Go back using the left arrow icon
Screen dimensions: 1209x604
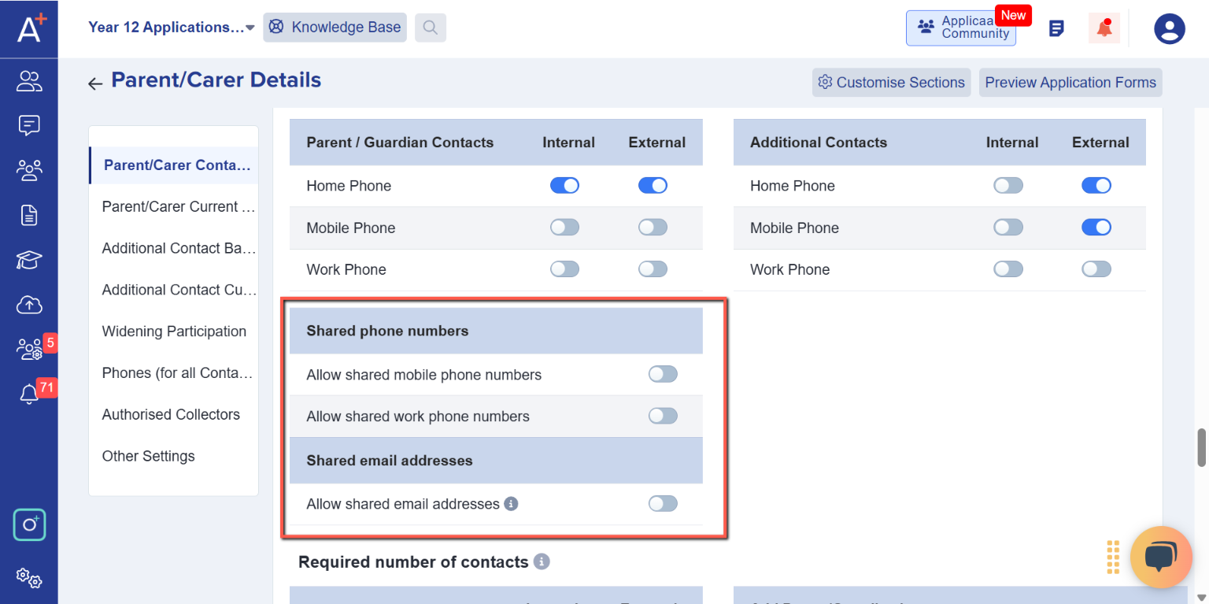(95, 83)
